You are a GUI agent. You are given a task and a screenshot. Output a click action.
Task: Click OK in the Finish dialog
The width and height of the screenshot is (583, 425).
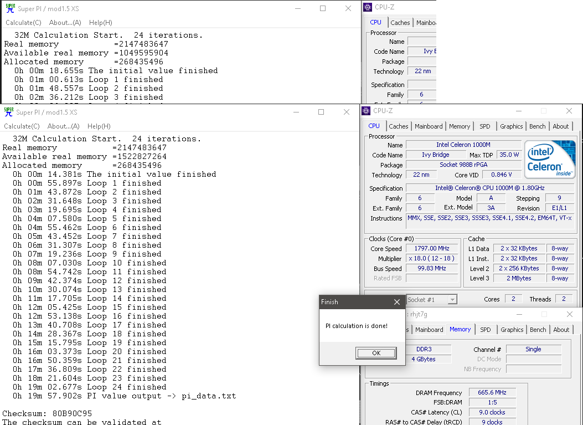376,353
